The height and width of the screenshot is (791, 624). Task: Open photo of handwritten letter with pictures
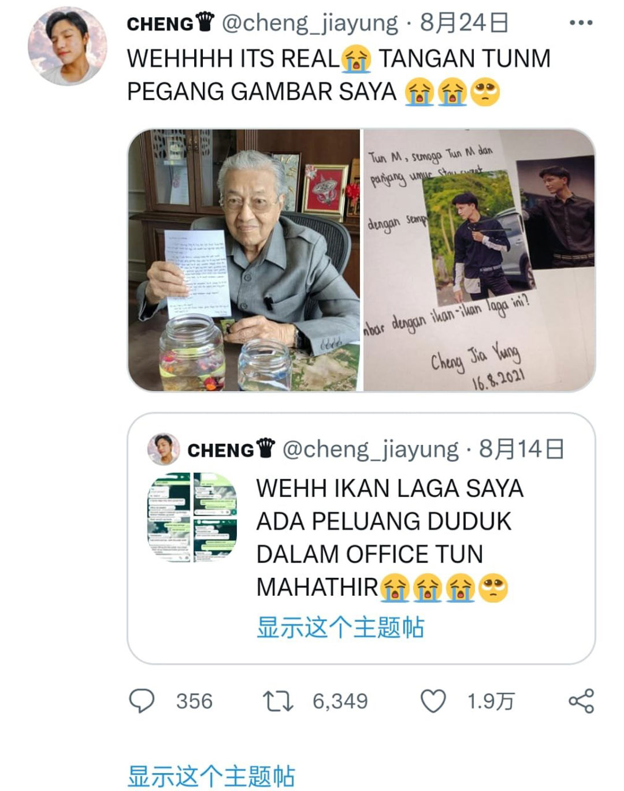[479, 260]
